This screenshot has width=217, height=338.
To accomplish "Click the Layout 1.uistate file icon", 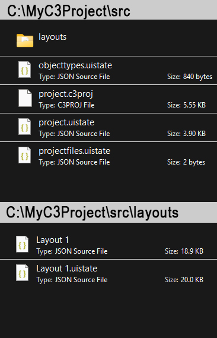I will click(23, 273).
